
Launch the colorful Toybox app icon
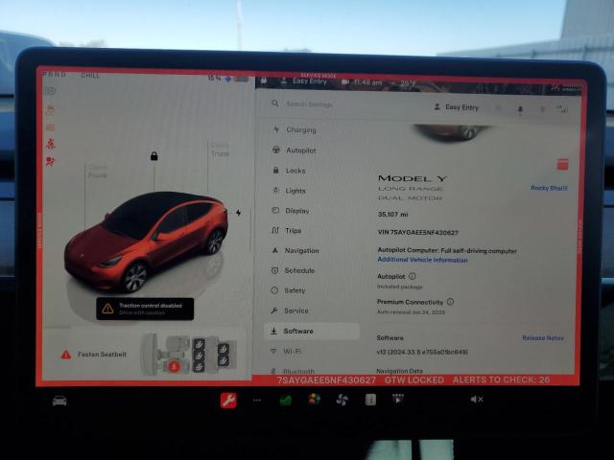(x=314, y=400)
